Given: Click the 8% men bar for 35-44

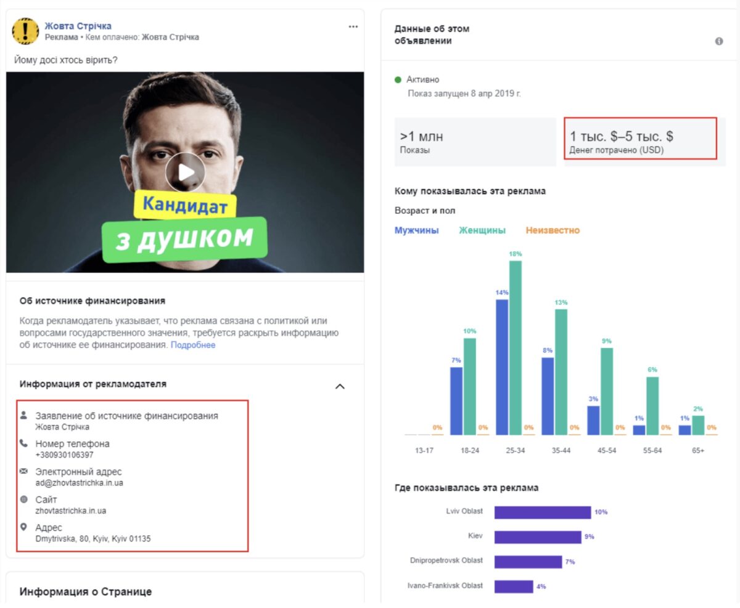Looking at the screenshot, I should (x=548, y=396).
